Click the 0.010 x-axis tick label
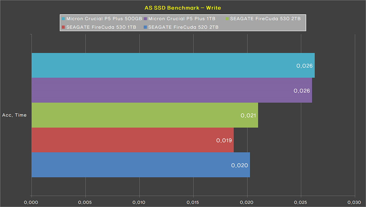The width and height of the screenshot is (366, 207). [139, 202]
